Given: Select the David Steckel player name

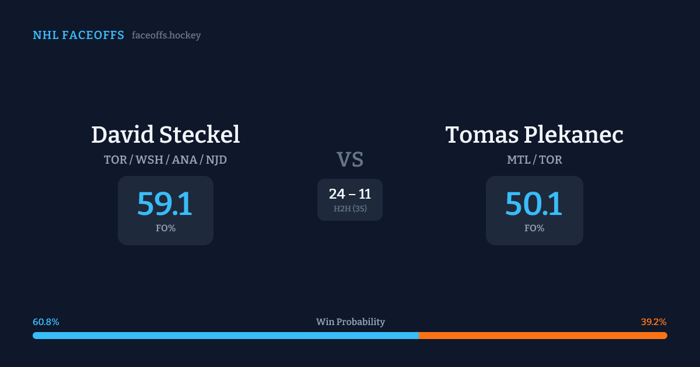Looking at the screenshot, I should tap(165, 135).
